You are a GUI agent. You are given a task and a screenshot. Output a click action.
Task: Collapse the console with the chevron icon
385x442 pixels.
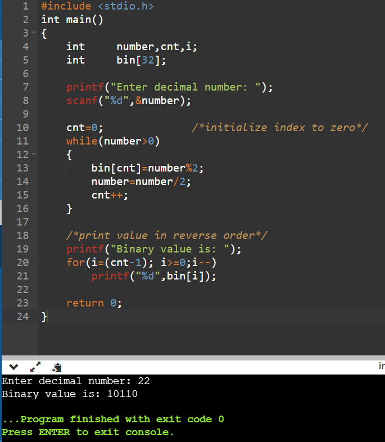(13, 367)
